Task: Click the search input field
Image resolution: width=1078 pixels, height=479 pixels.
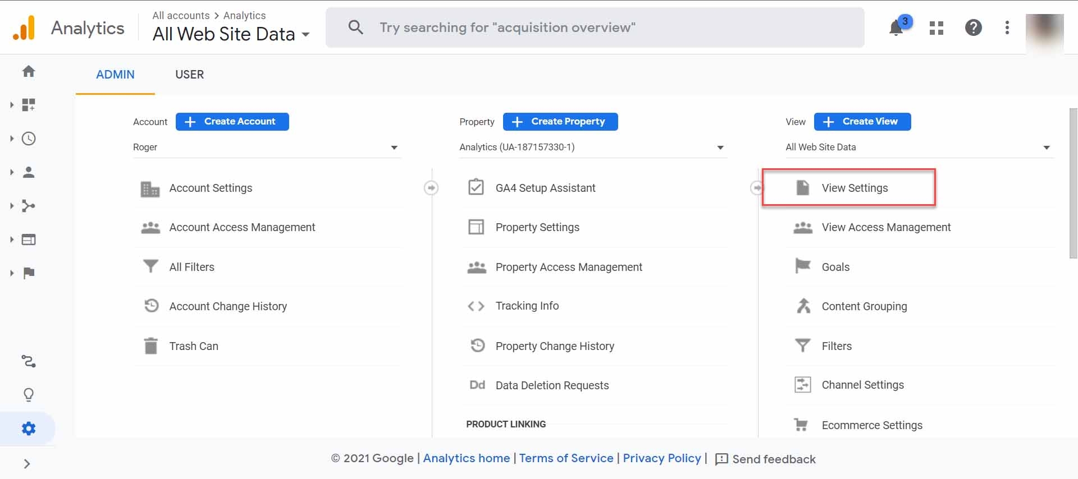Action: click(595, 27)
